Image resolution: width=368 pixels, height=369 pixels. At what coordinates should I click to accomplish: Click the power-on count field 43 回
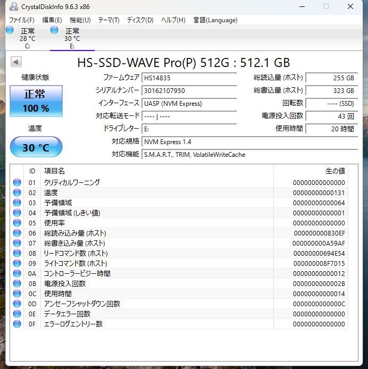coord(332,116)
